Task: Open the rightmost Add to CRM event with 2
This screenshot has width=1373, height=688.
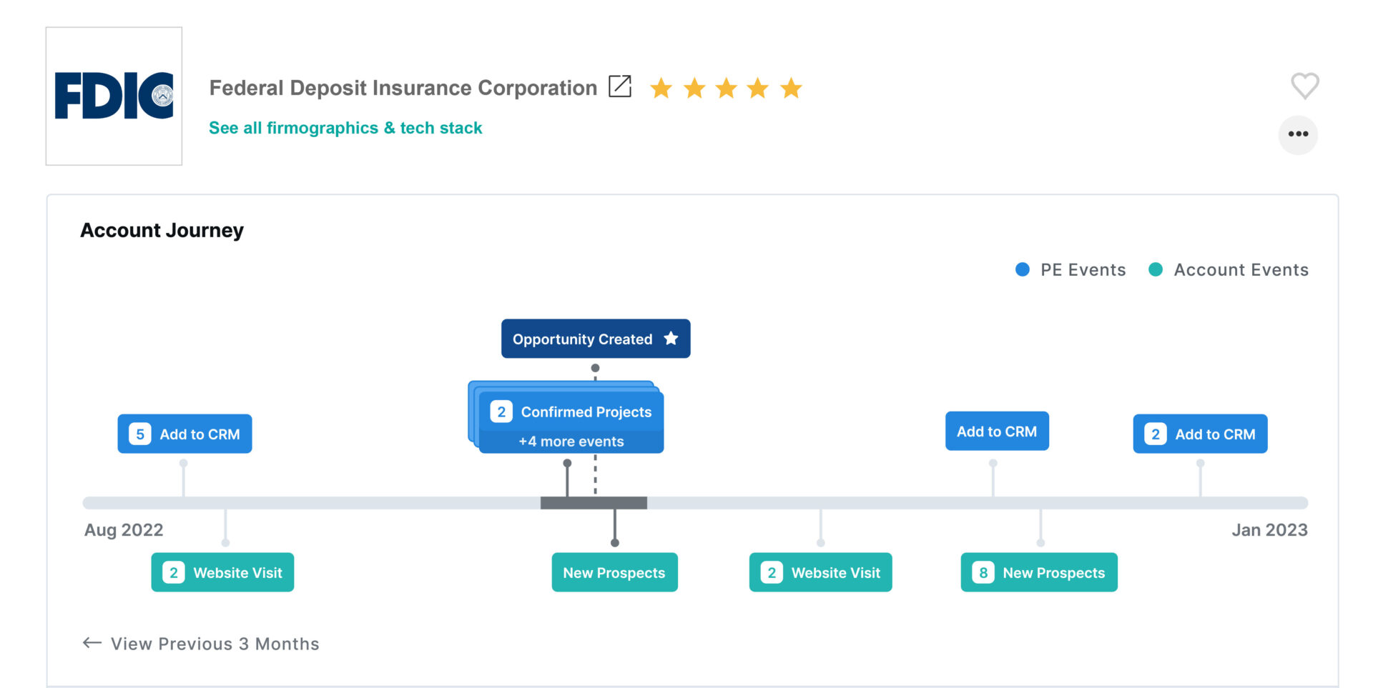Action: 1200,434
